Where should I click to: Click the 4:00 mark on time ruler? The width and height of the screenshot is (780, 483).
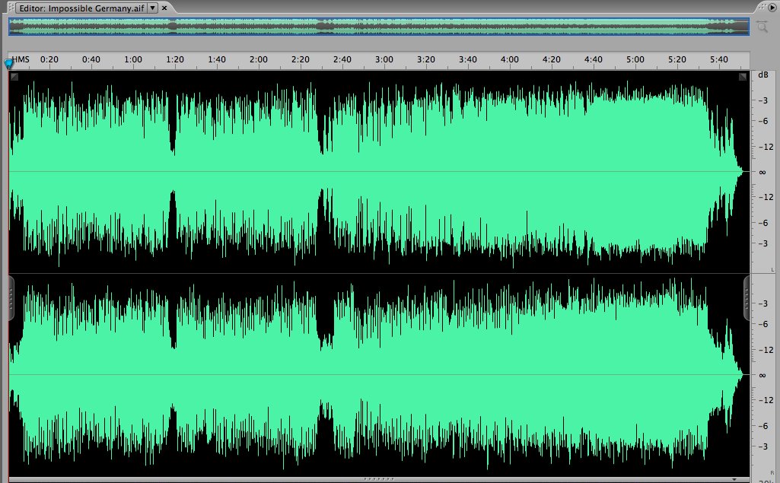point(509,59)
